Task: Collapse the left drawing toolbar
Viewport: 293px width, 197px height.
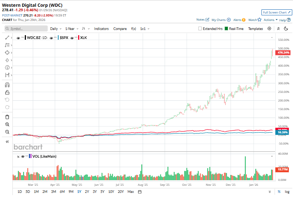Action: pyautogui.click(x=7, y=142)
